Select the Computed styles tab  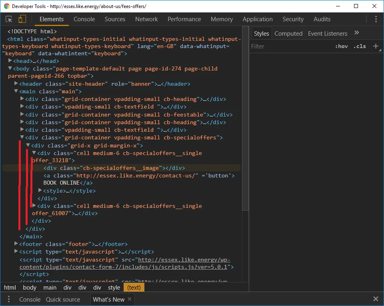pyautogui.click(x=288, y=34)
